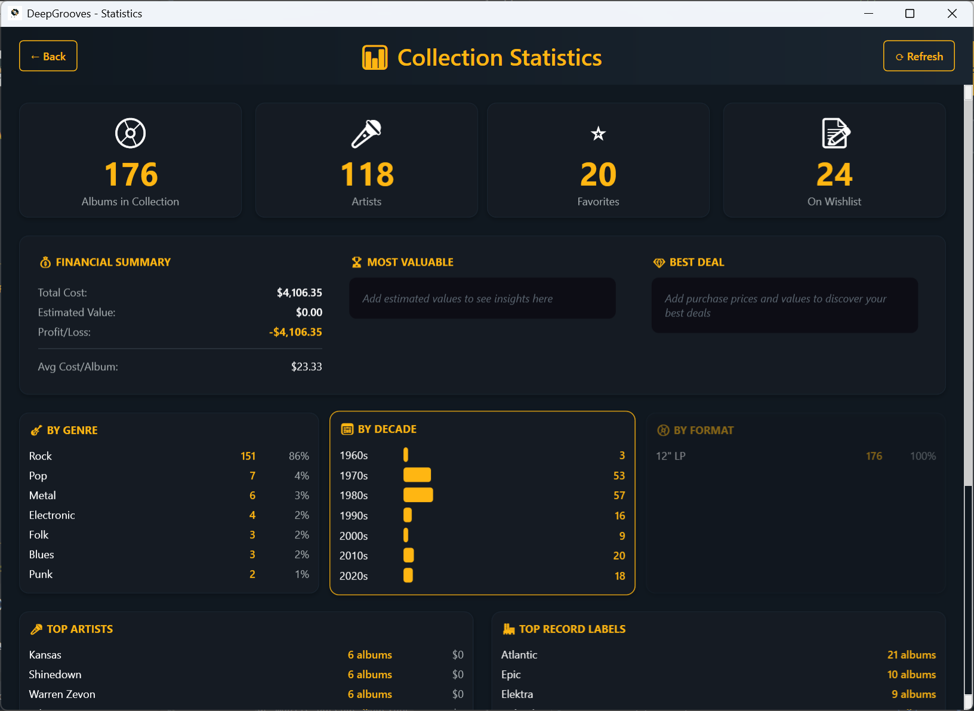974x711 pixels.
Task: Click the trophy icon beside Most Valuable
Action: pos(356,261)
